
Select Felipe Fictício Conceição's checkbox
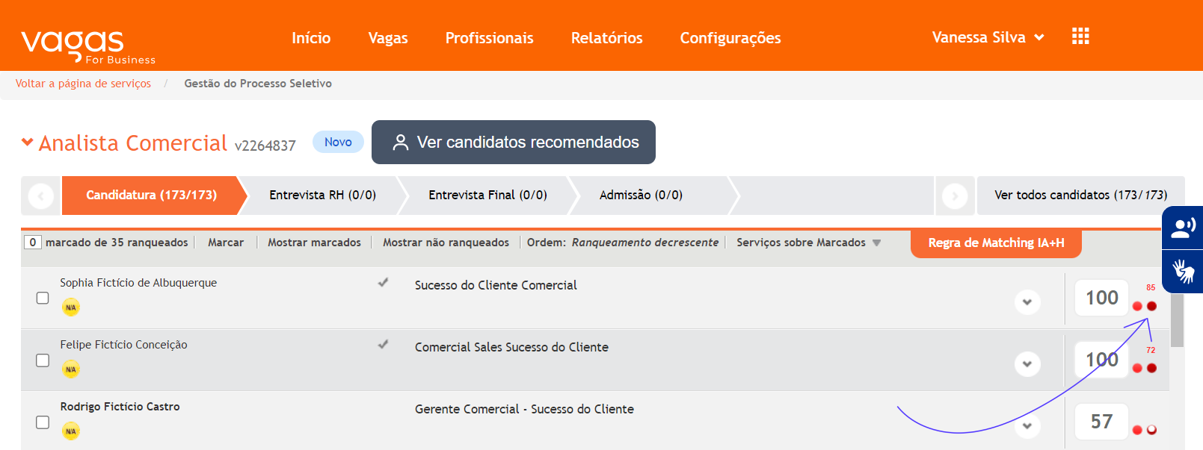43,360
